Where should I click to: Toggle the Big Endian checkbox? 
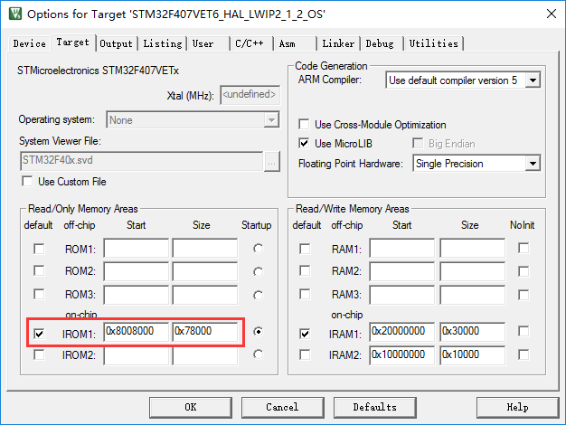click(418, 144)
